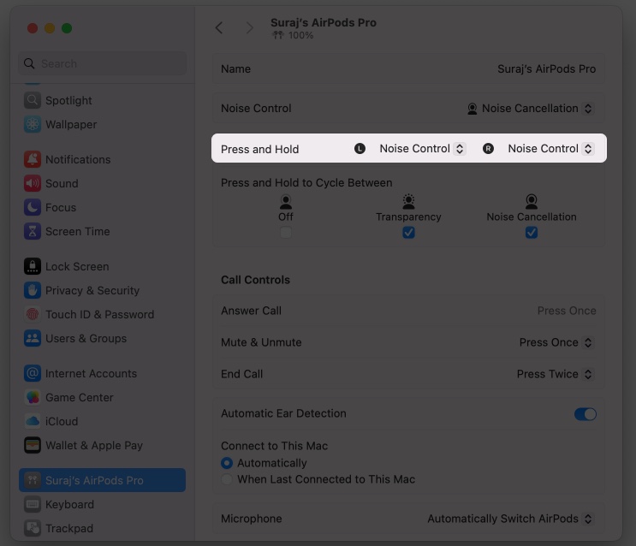Click the Internet Accounts @ icon
Screen dimensions: 636x546
point(32,373)
